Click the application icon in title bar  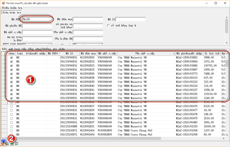click(3, 3)
